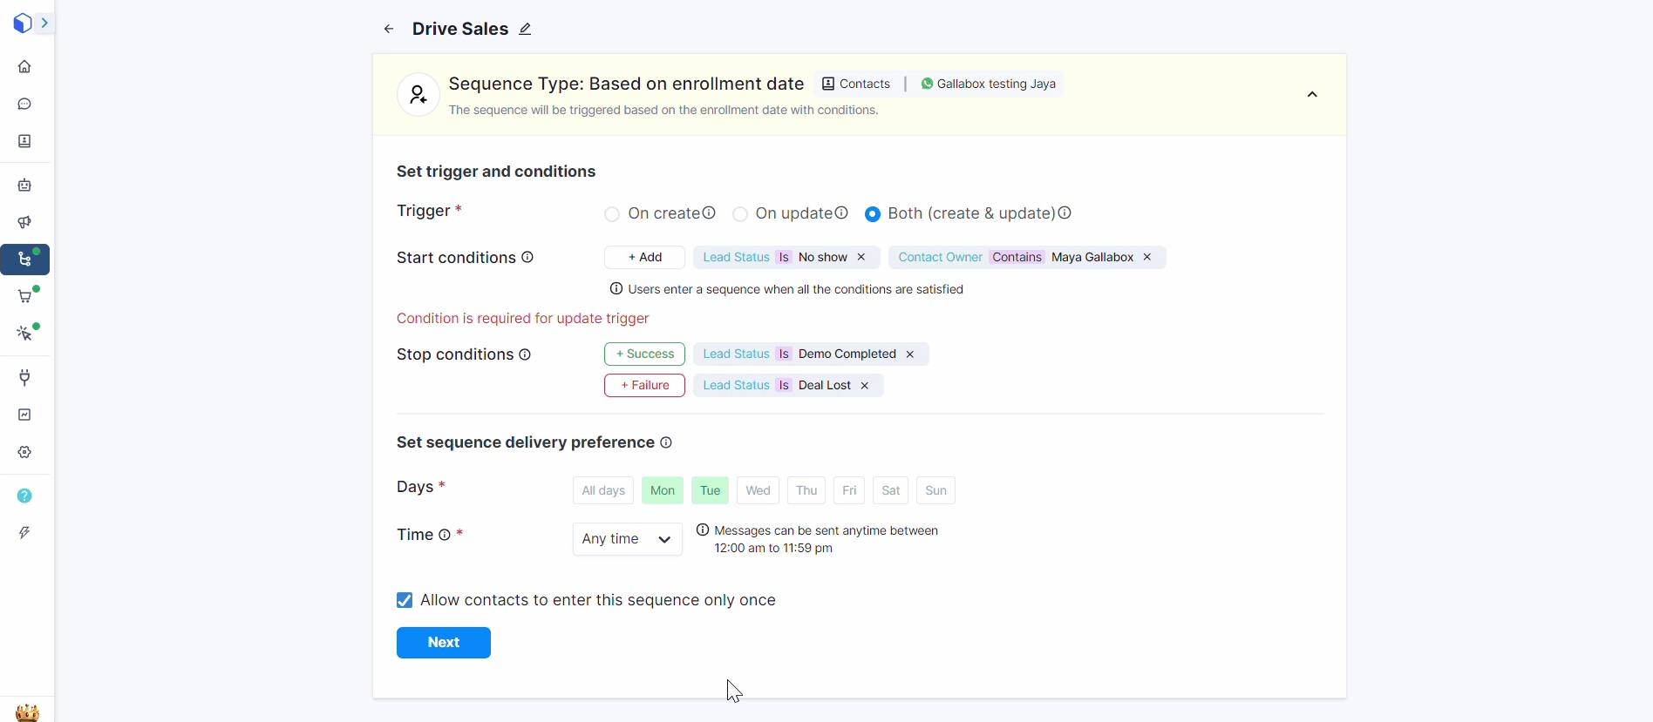1653x722 pixels.
Task: Click the help question mark icon
Action: pos(24,496)
